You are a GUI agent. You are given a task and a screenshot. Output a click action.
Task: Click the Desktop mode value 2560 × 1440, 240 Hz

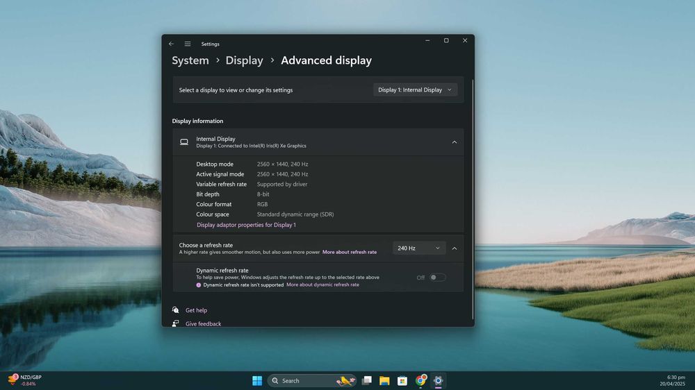[x=282, y=164]
